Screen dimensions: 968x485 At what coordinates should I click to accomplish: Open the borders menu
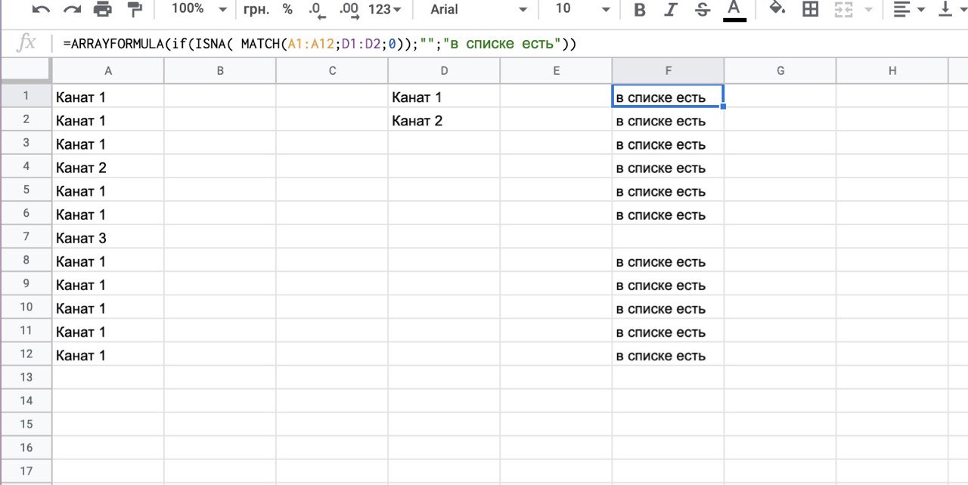click(x=810, y=10)
